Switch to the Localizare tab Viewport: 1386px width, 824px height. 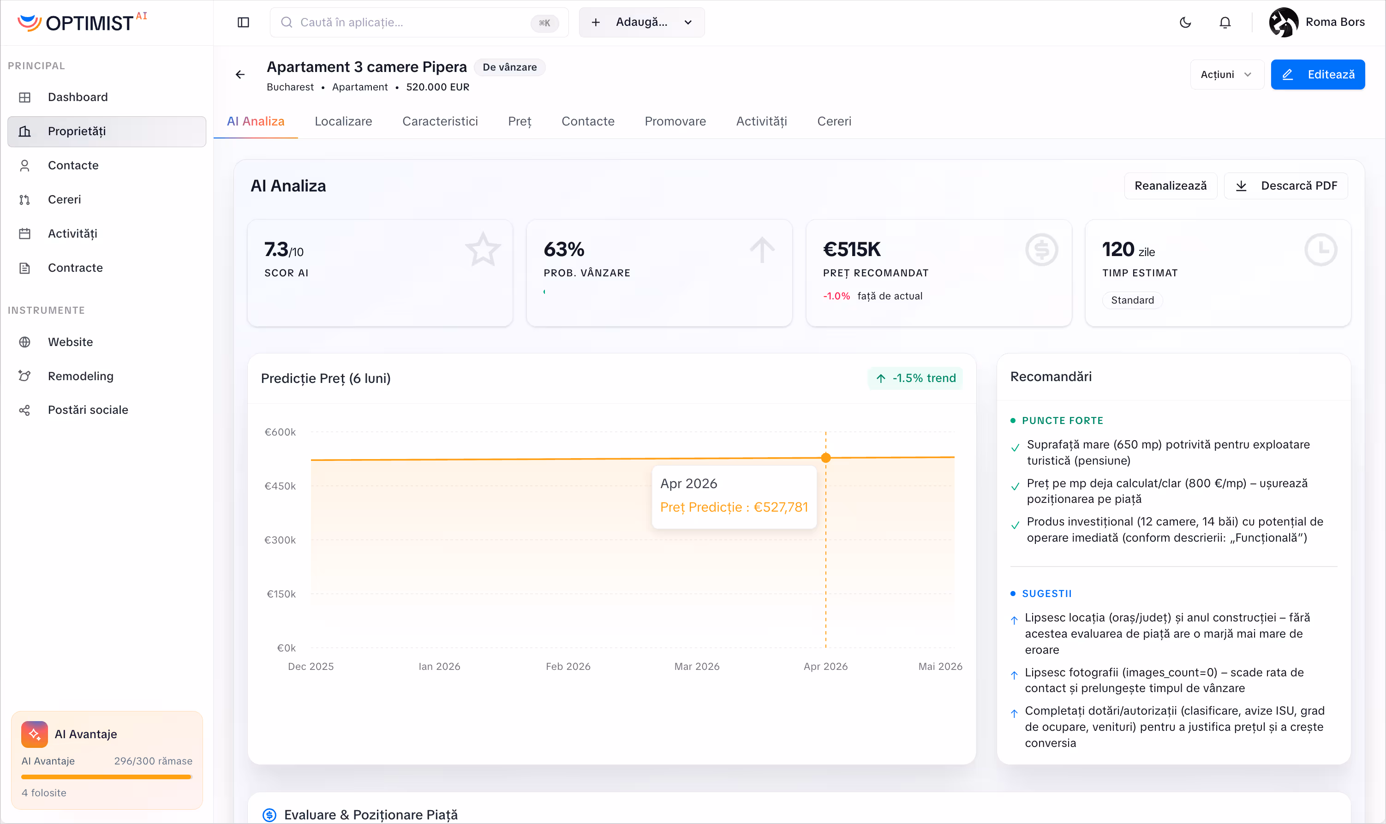pos(343,121)
